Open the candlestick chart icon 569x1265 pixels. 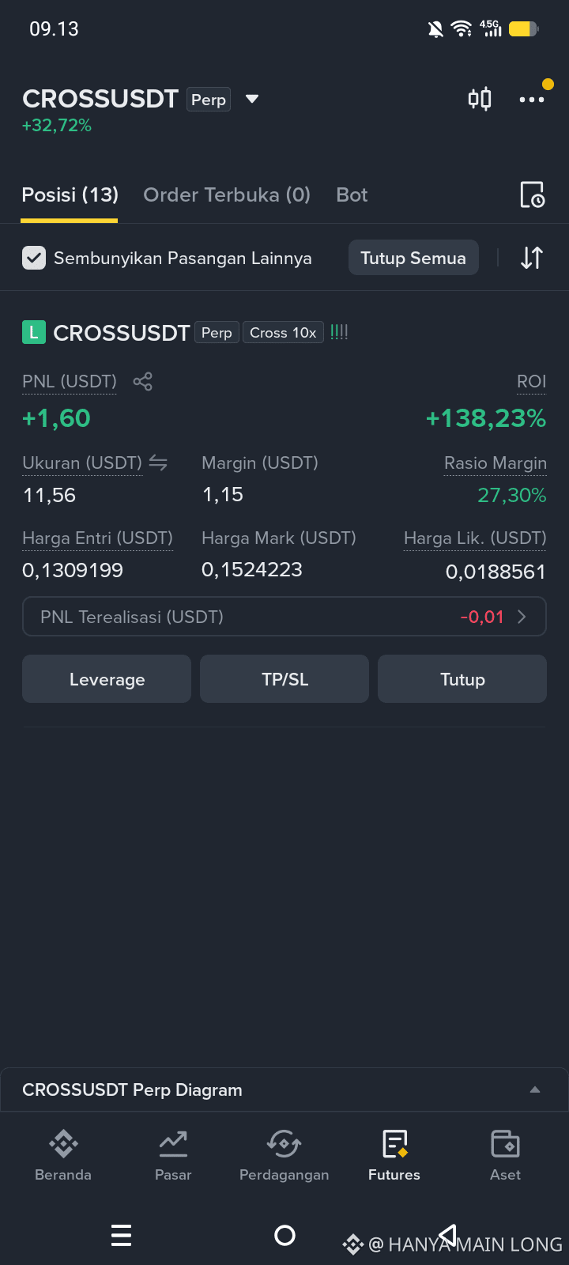point(480,99)
